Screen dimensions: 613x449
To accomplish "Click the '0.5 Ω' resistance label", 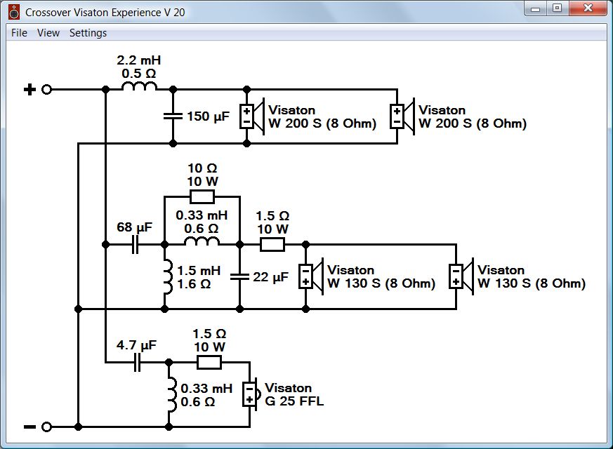I will coord(139,74).
